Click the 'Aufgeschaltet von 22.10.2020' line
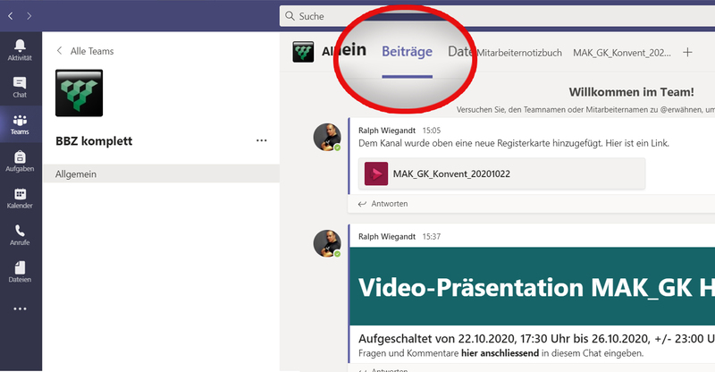 click(x=537, y=339)
